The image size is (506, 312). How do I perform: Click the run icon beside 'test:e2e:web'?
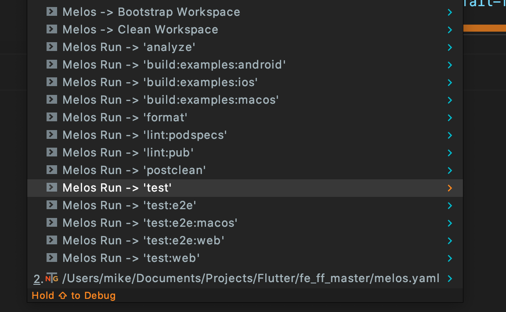52,240
